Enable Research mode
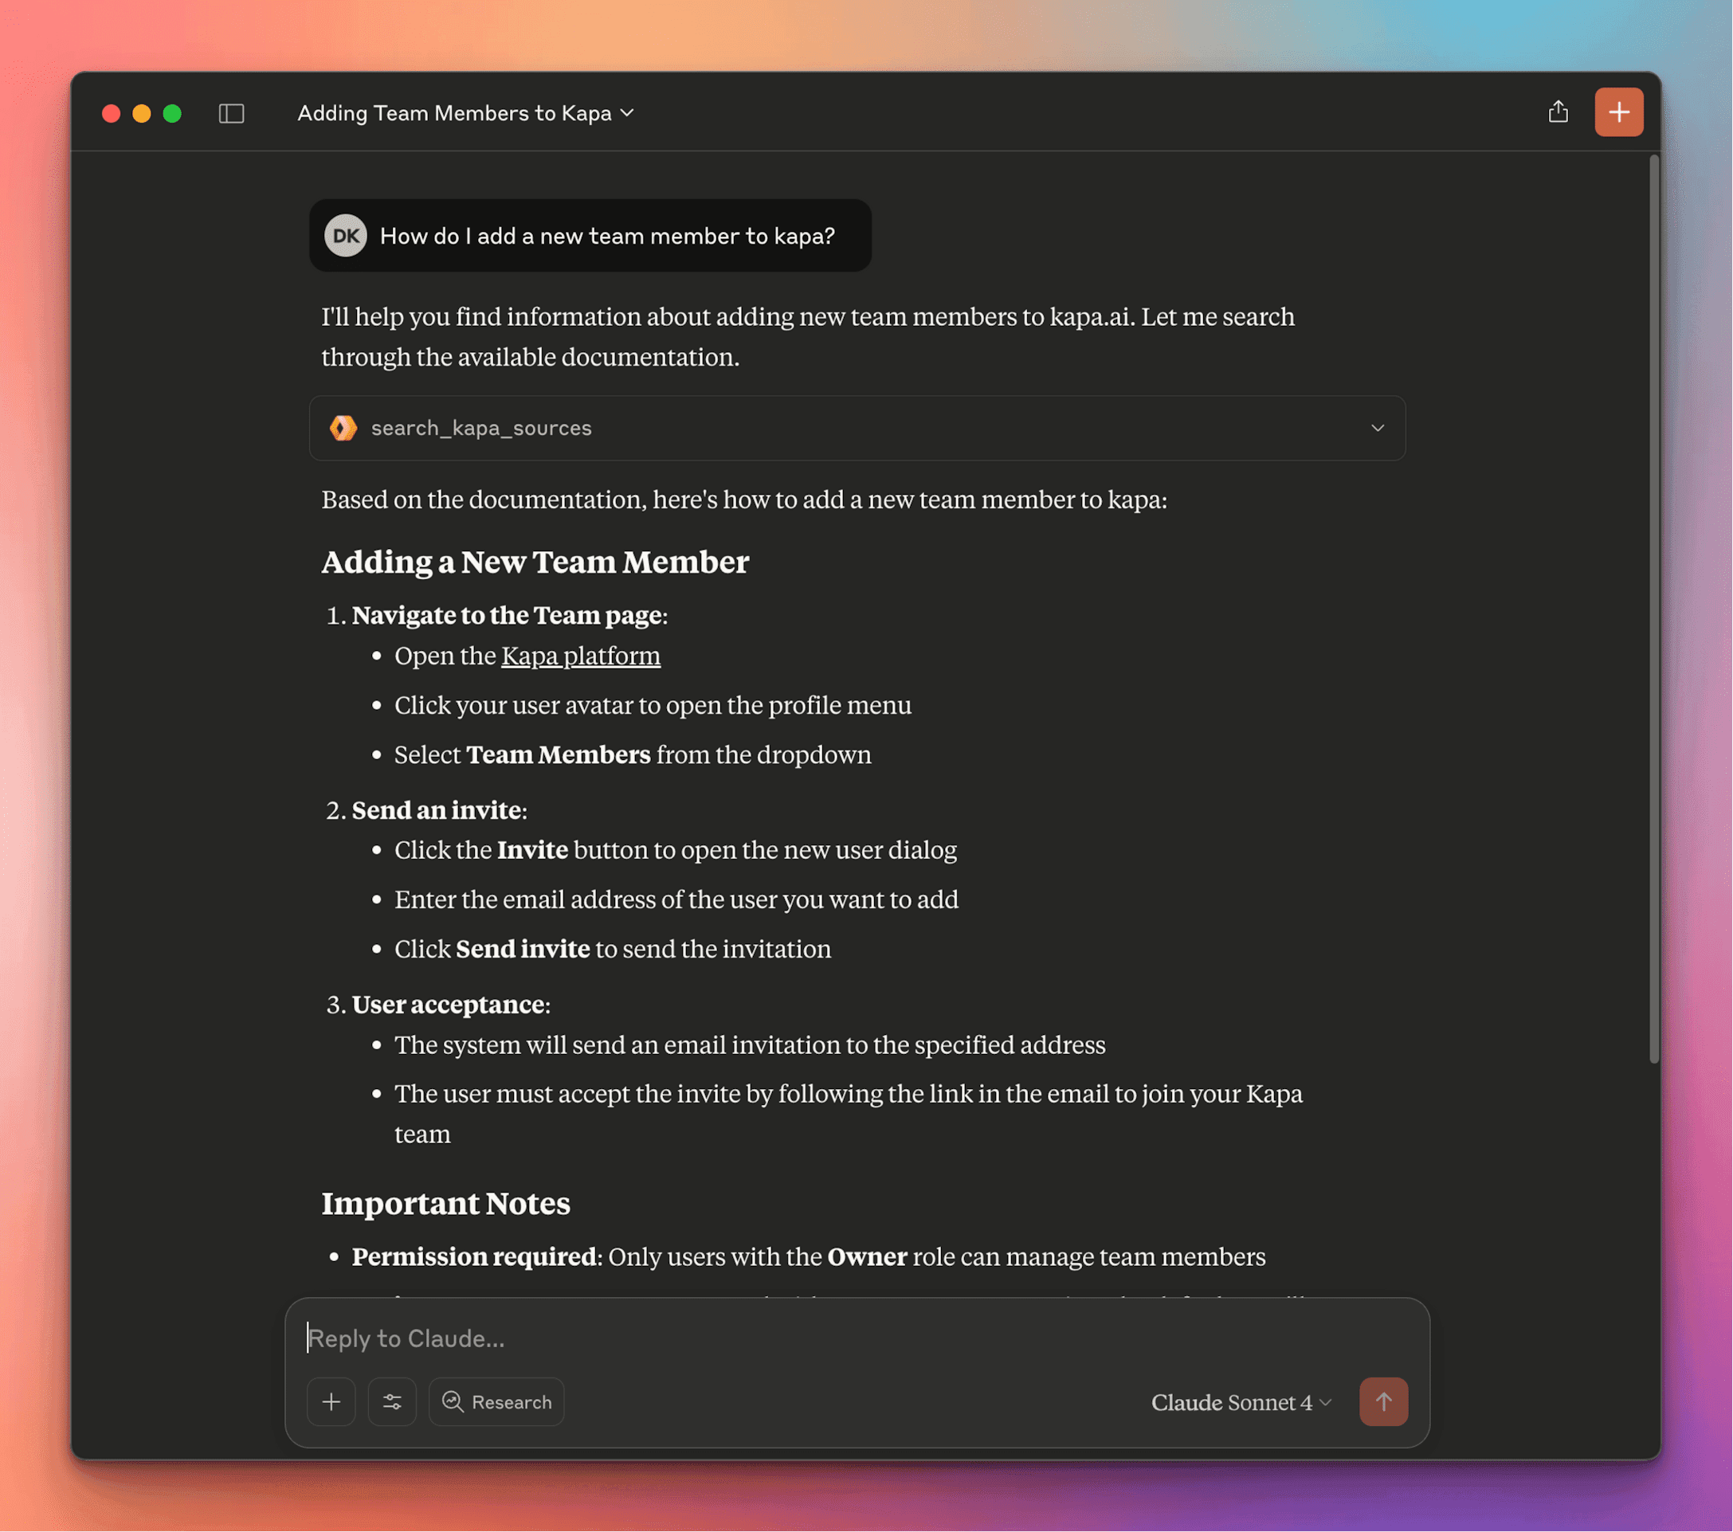The image size is (1733, 1532). pos(497,1401)
